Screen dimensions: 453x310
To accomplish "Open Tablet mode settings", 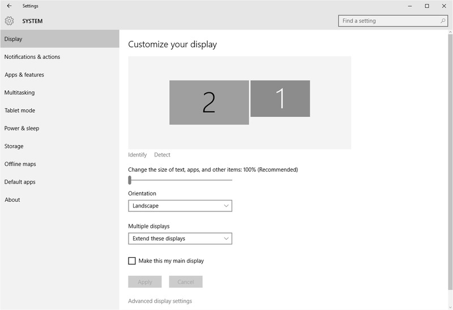I will (20, 111).
